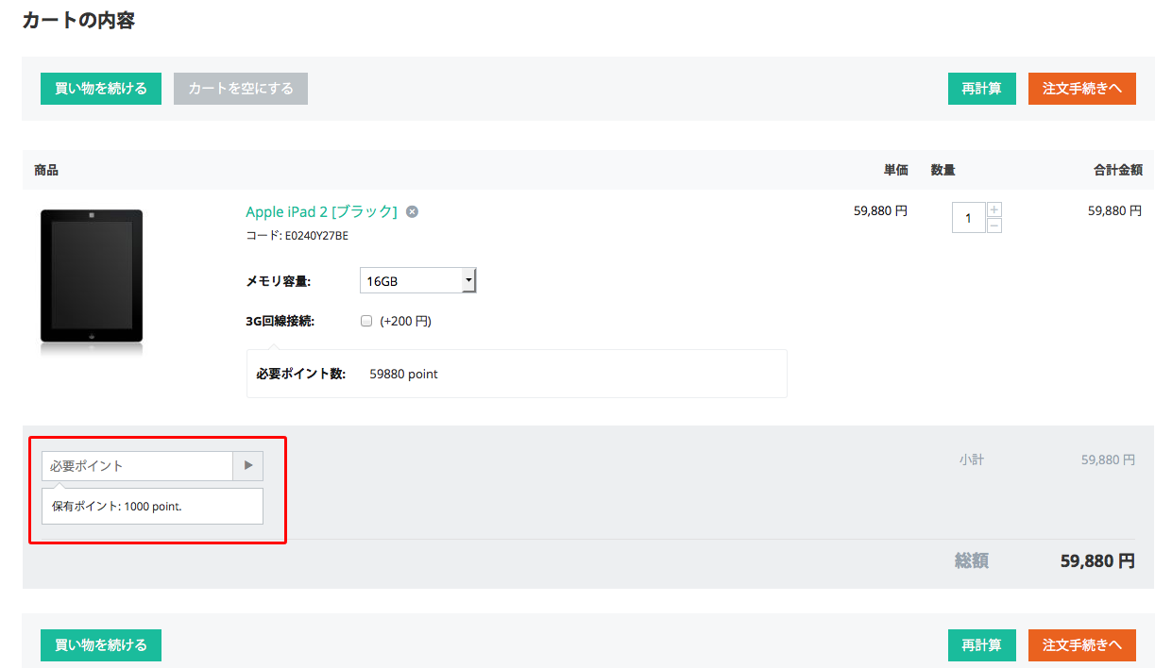The width and height of the screenshot is (1172, 668).
Task: Click the 小計 amount 59,880 円
Action: pyautogui.click(x=1108, y=460)
